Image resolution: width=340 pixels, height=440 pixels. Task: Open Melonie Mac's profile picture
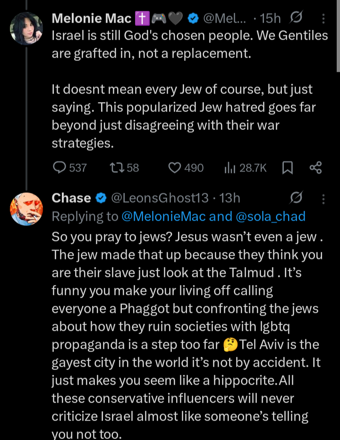[26, 28]
